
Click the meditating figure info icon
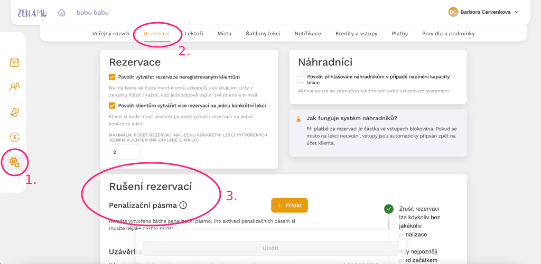click(x=298, y=119)
